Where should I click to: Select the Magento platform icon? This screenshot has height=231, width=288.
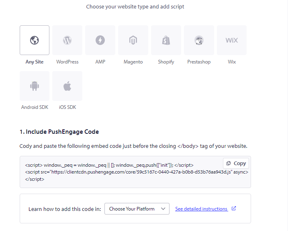coord(133,40)
